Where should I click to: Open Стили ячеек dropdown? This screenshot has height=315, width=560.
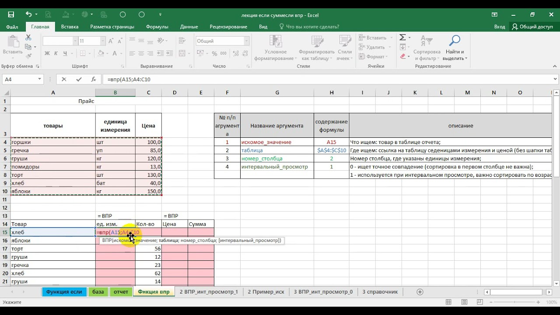tap(345, 48)
